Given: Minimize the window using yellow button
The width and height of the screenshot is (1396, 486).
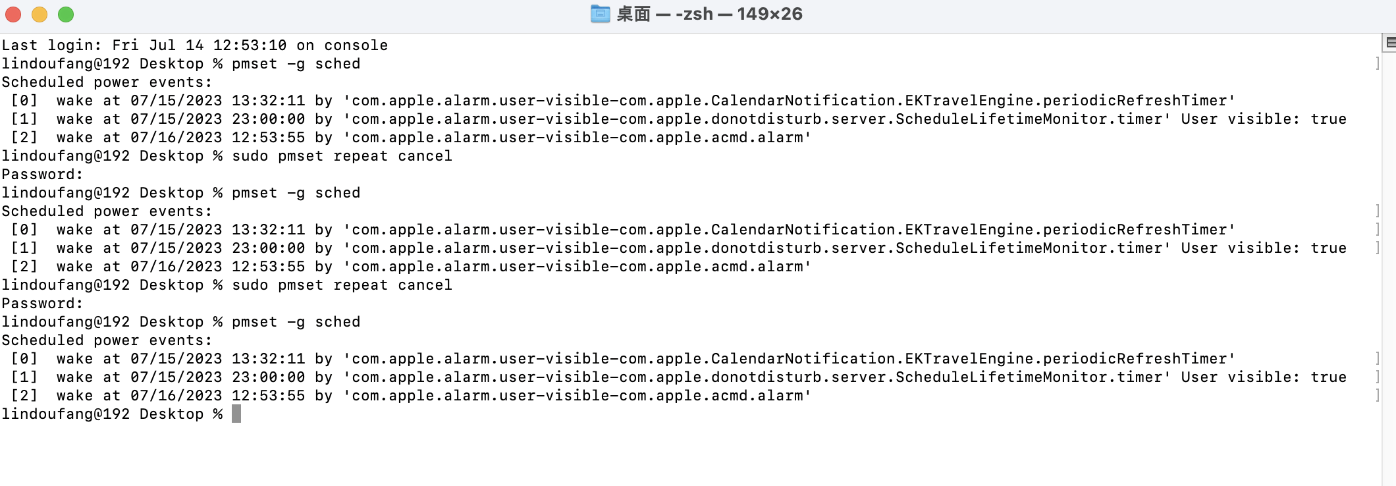Looking at the screenshot, I should tap(40, 14).
